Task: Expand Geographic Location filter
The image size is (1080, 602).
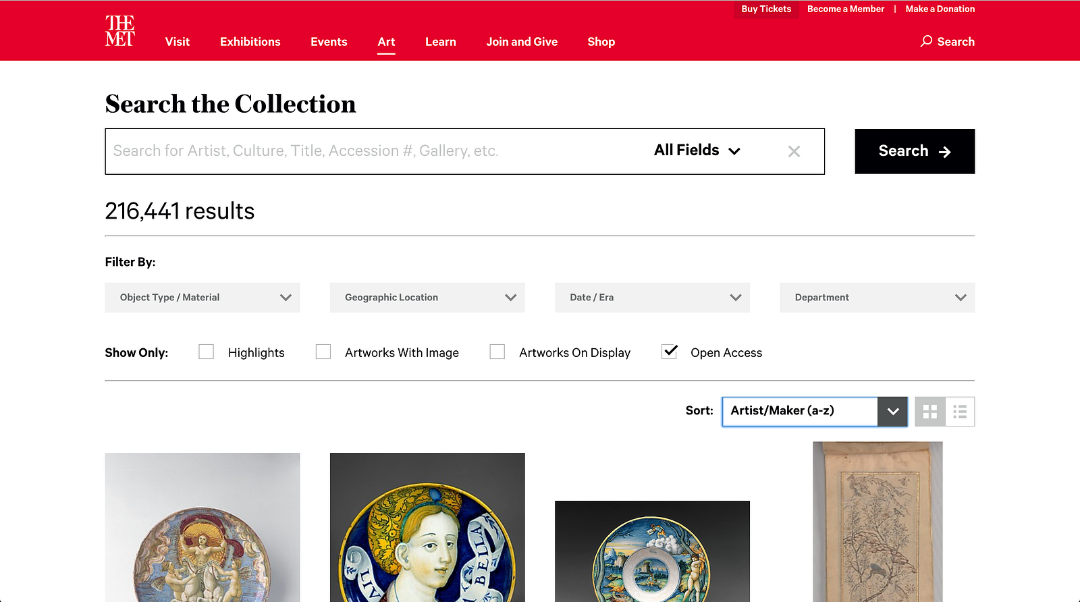Action: coord(427,298)
